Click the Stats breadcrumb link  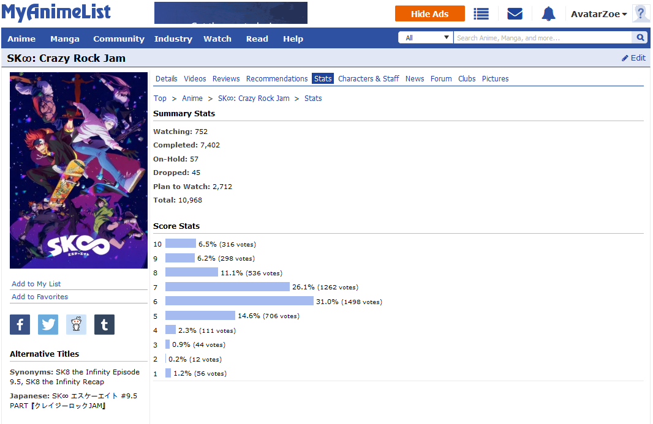pos(313,98)
